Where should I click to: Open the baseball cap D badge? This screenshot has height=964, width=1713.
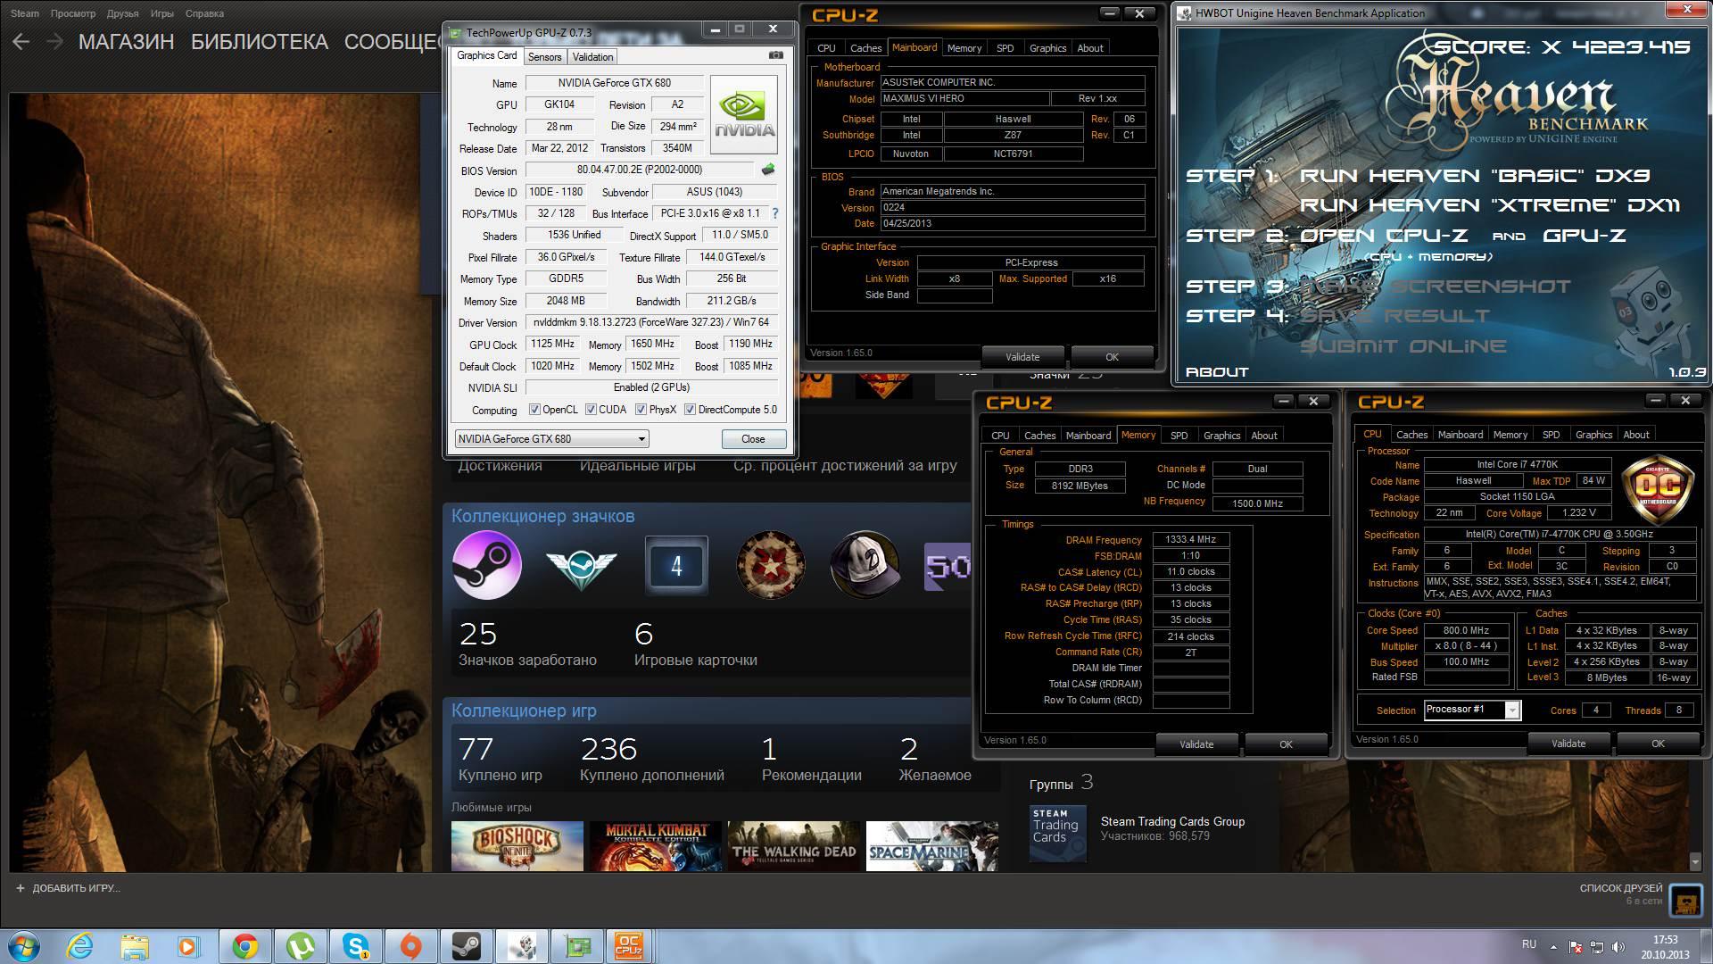click(865, 565)
